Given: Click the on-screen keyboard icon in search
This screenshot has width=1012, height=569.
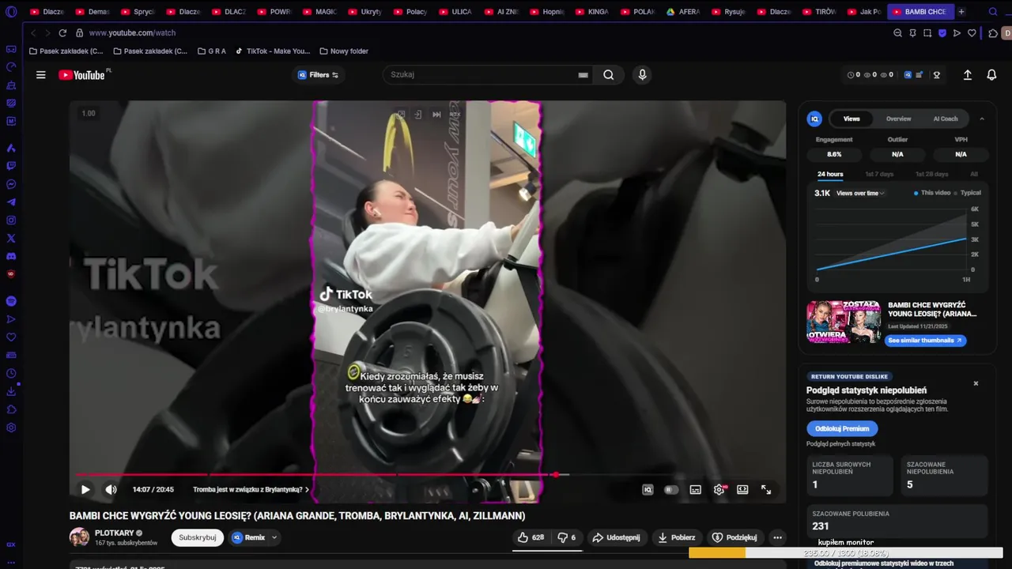Looking at the screenshot, I should point(583,75).
